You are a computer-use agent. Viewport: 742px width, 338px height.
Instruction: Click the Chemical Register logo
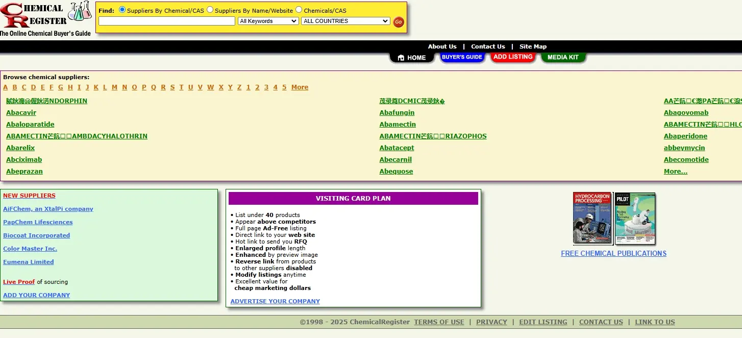pos(45,19)
